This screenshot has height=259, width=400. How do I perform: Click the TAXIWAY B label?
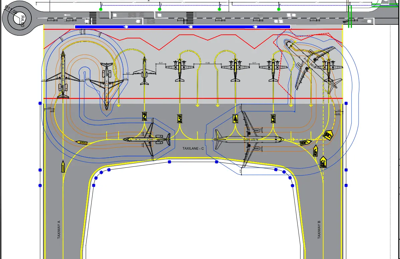point(319,229)
